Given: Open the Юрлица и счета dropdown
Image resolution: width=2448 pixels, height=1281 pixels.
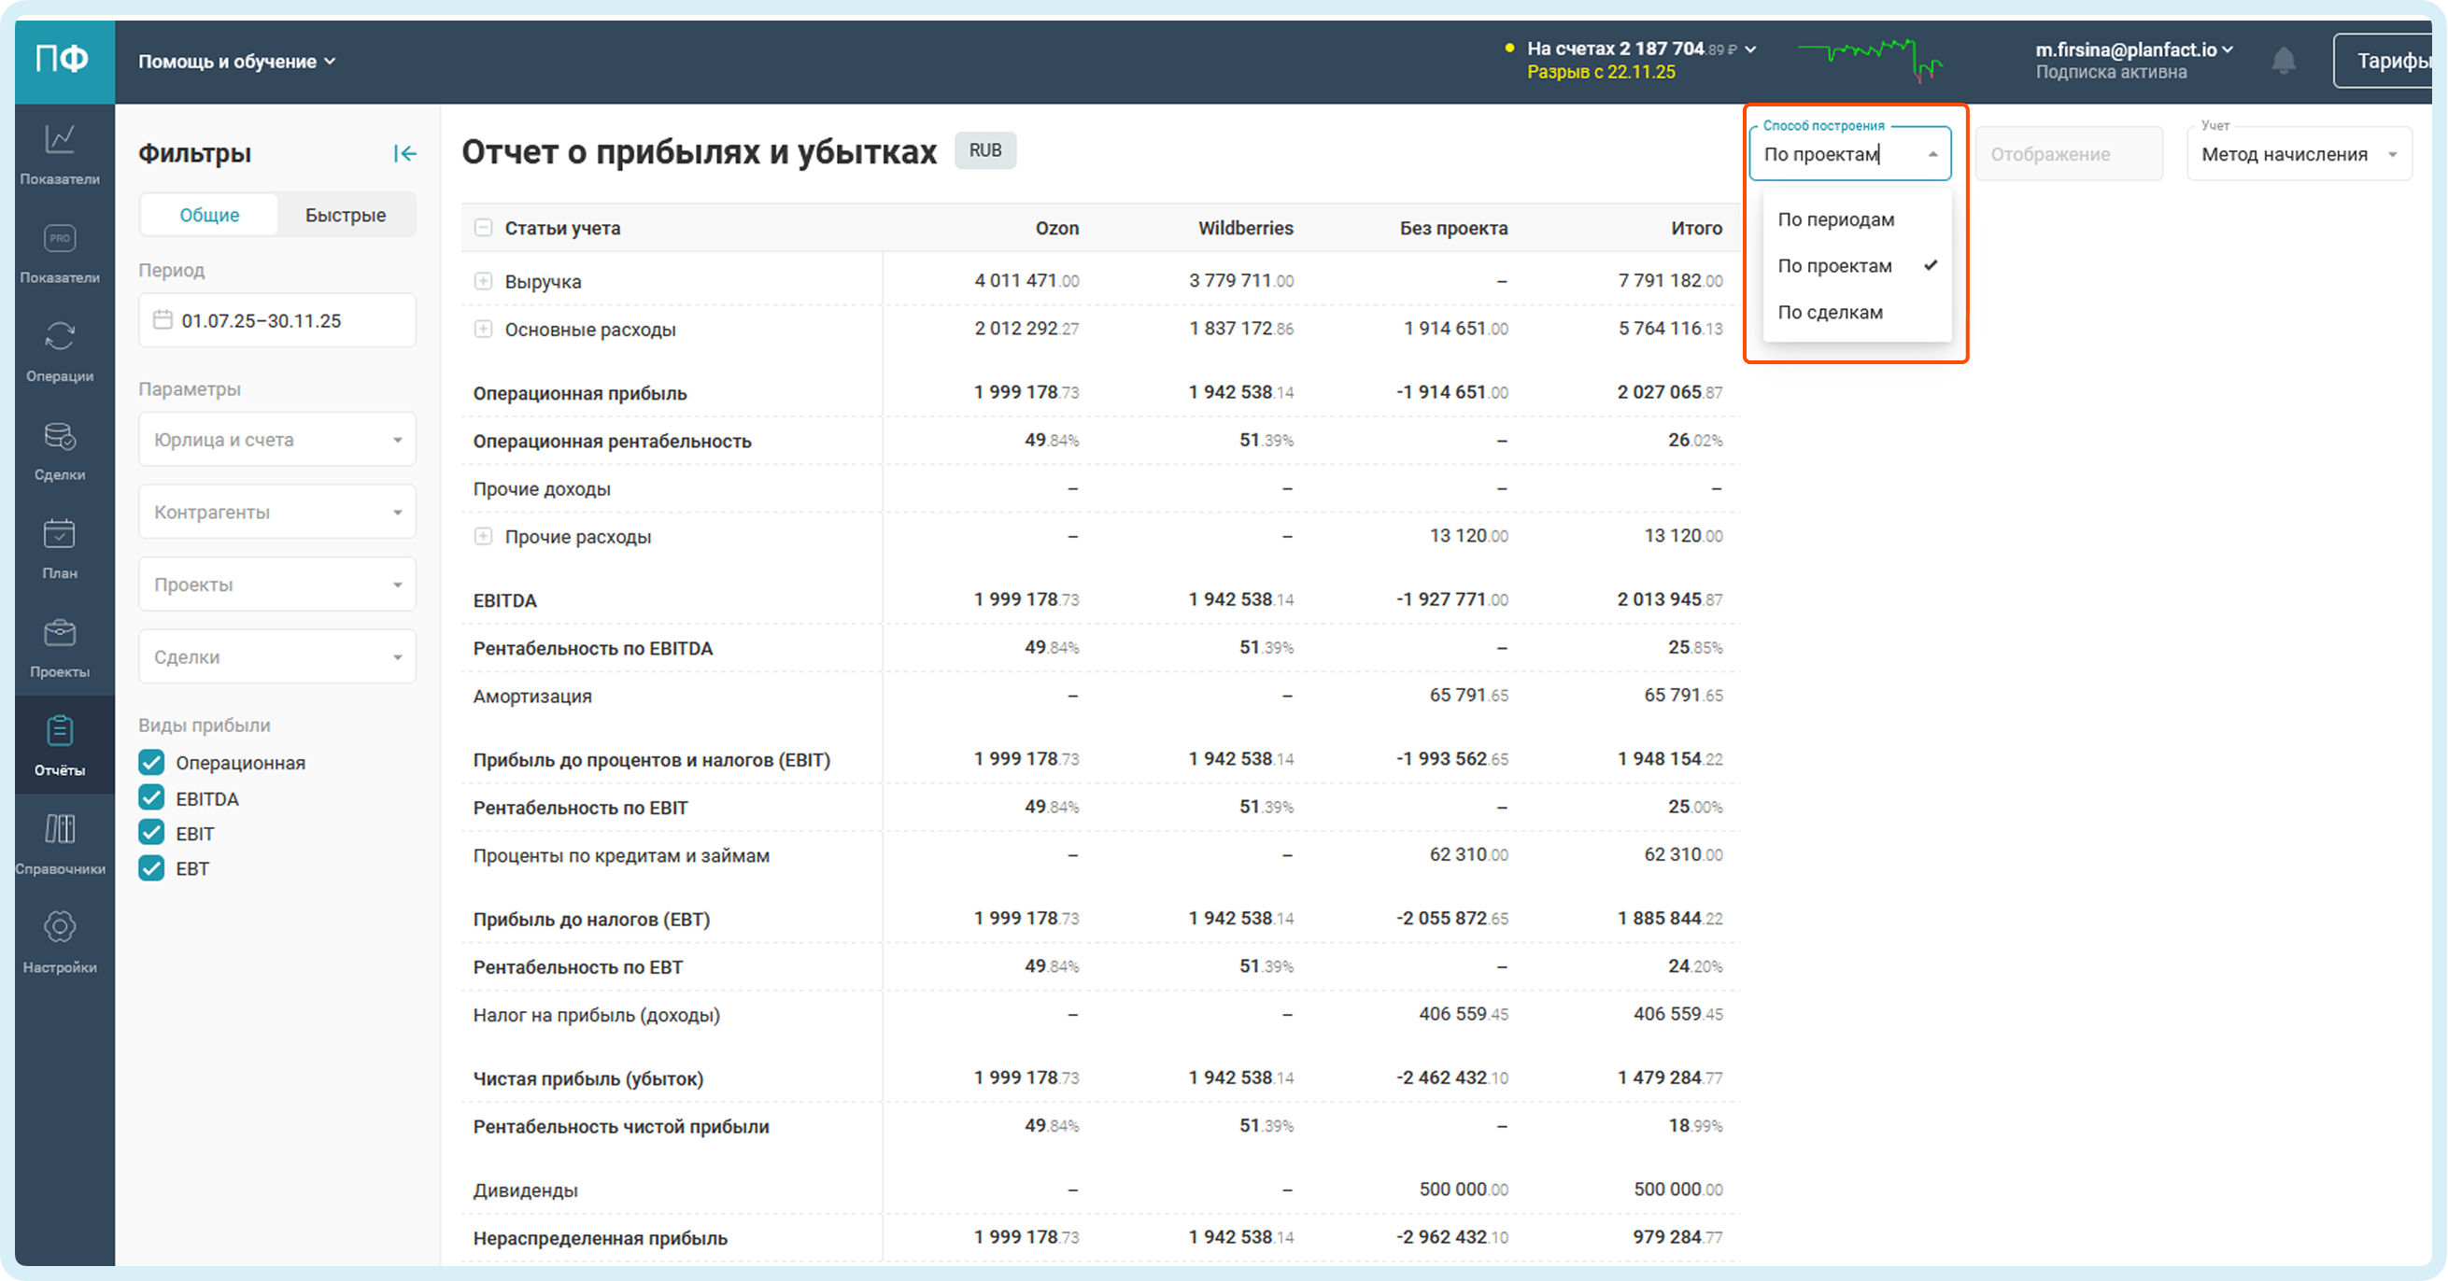Looking at the screenshot, I should (x=276, y=439).
